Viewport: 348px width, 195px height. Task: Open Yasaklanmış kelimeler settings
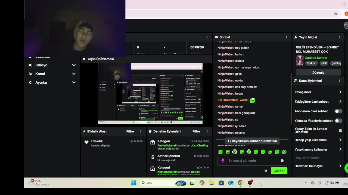tap(318, 149)
